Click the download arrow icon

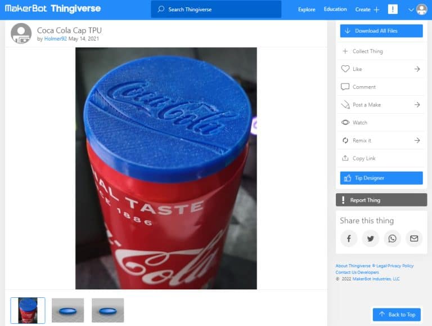point(348,31)
